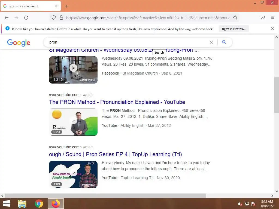Click 'YouTube · Ability English' source text
This screenshot has width=279, height=209.
tap(123, 125)
